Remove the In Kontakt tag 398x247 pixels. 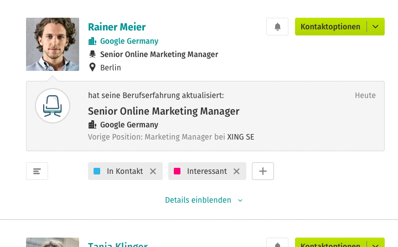click(153, 171)
